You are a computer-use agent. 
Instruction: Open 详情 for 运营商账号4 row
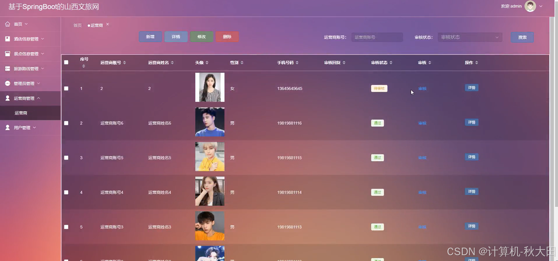click(471, 191)
